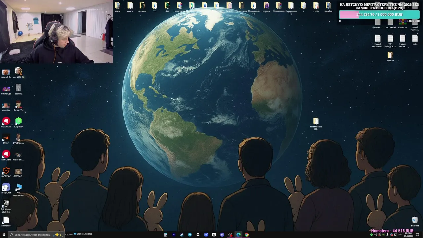Select the мисиси.jpg image file
This screenshot has width=423, height=238.
tap(6, 90)
